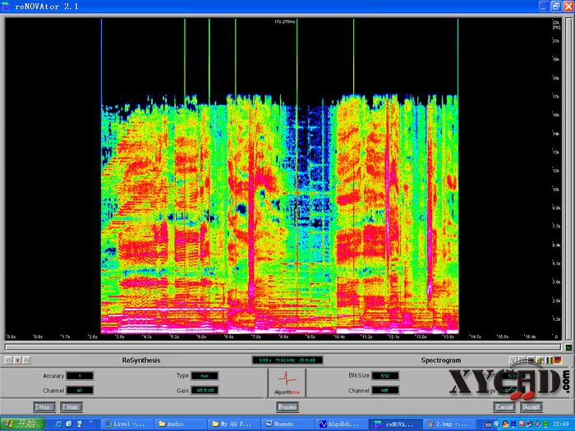
Task: Click the Cancel button
Action: tap(504, 407)
